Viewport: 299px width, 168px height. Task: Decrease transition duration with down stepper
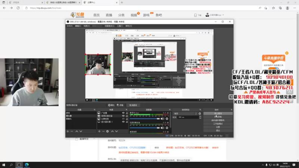200,118
